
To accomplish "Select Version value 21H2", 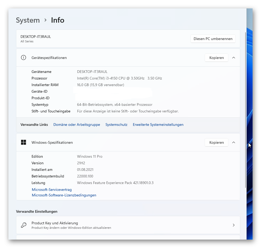I will tap(81, 163).
